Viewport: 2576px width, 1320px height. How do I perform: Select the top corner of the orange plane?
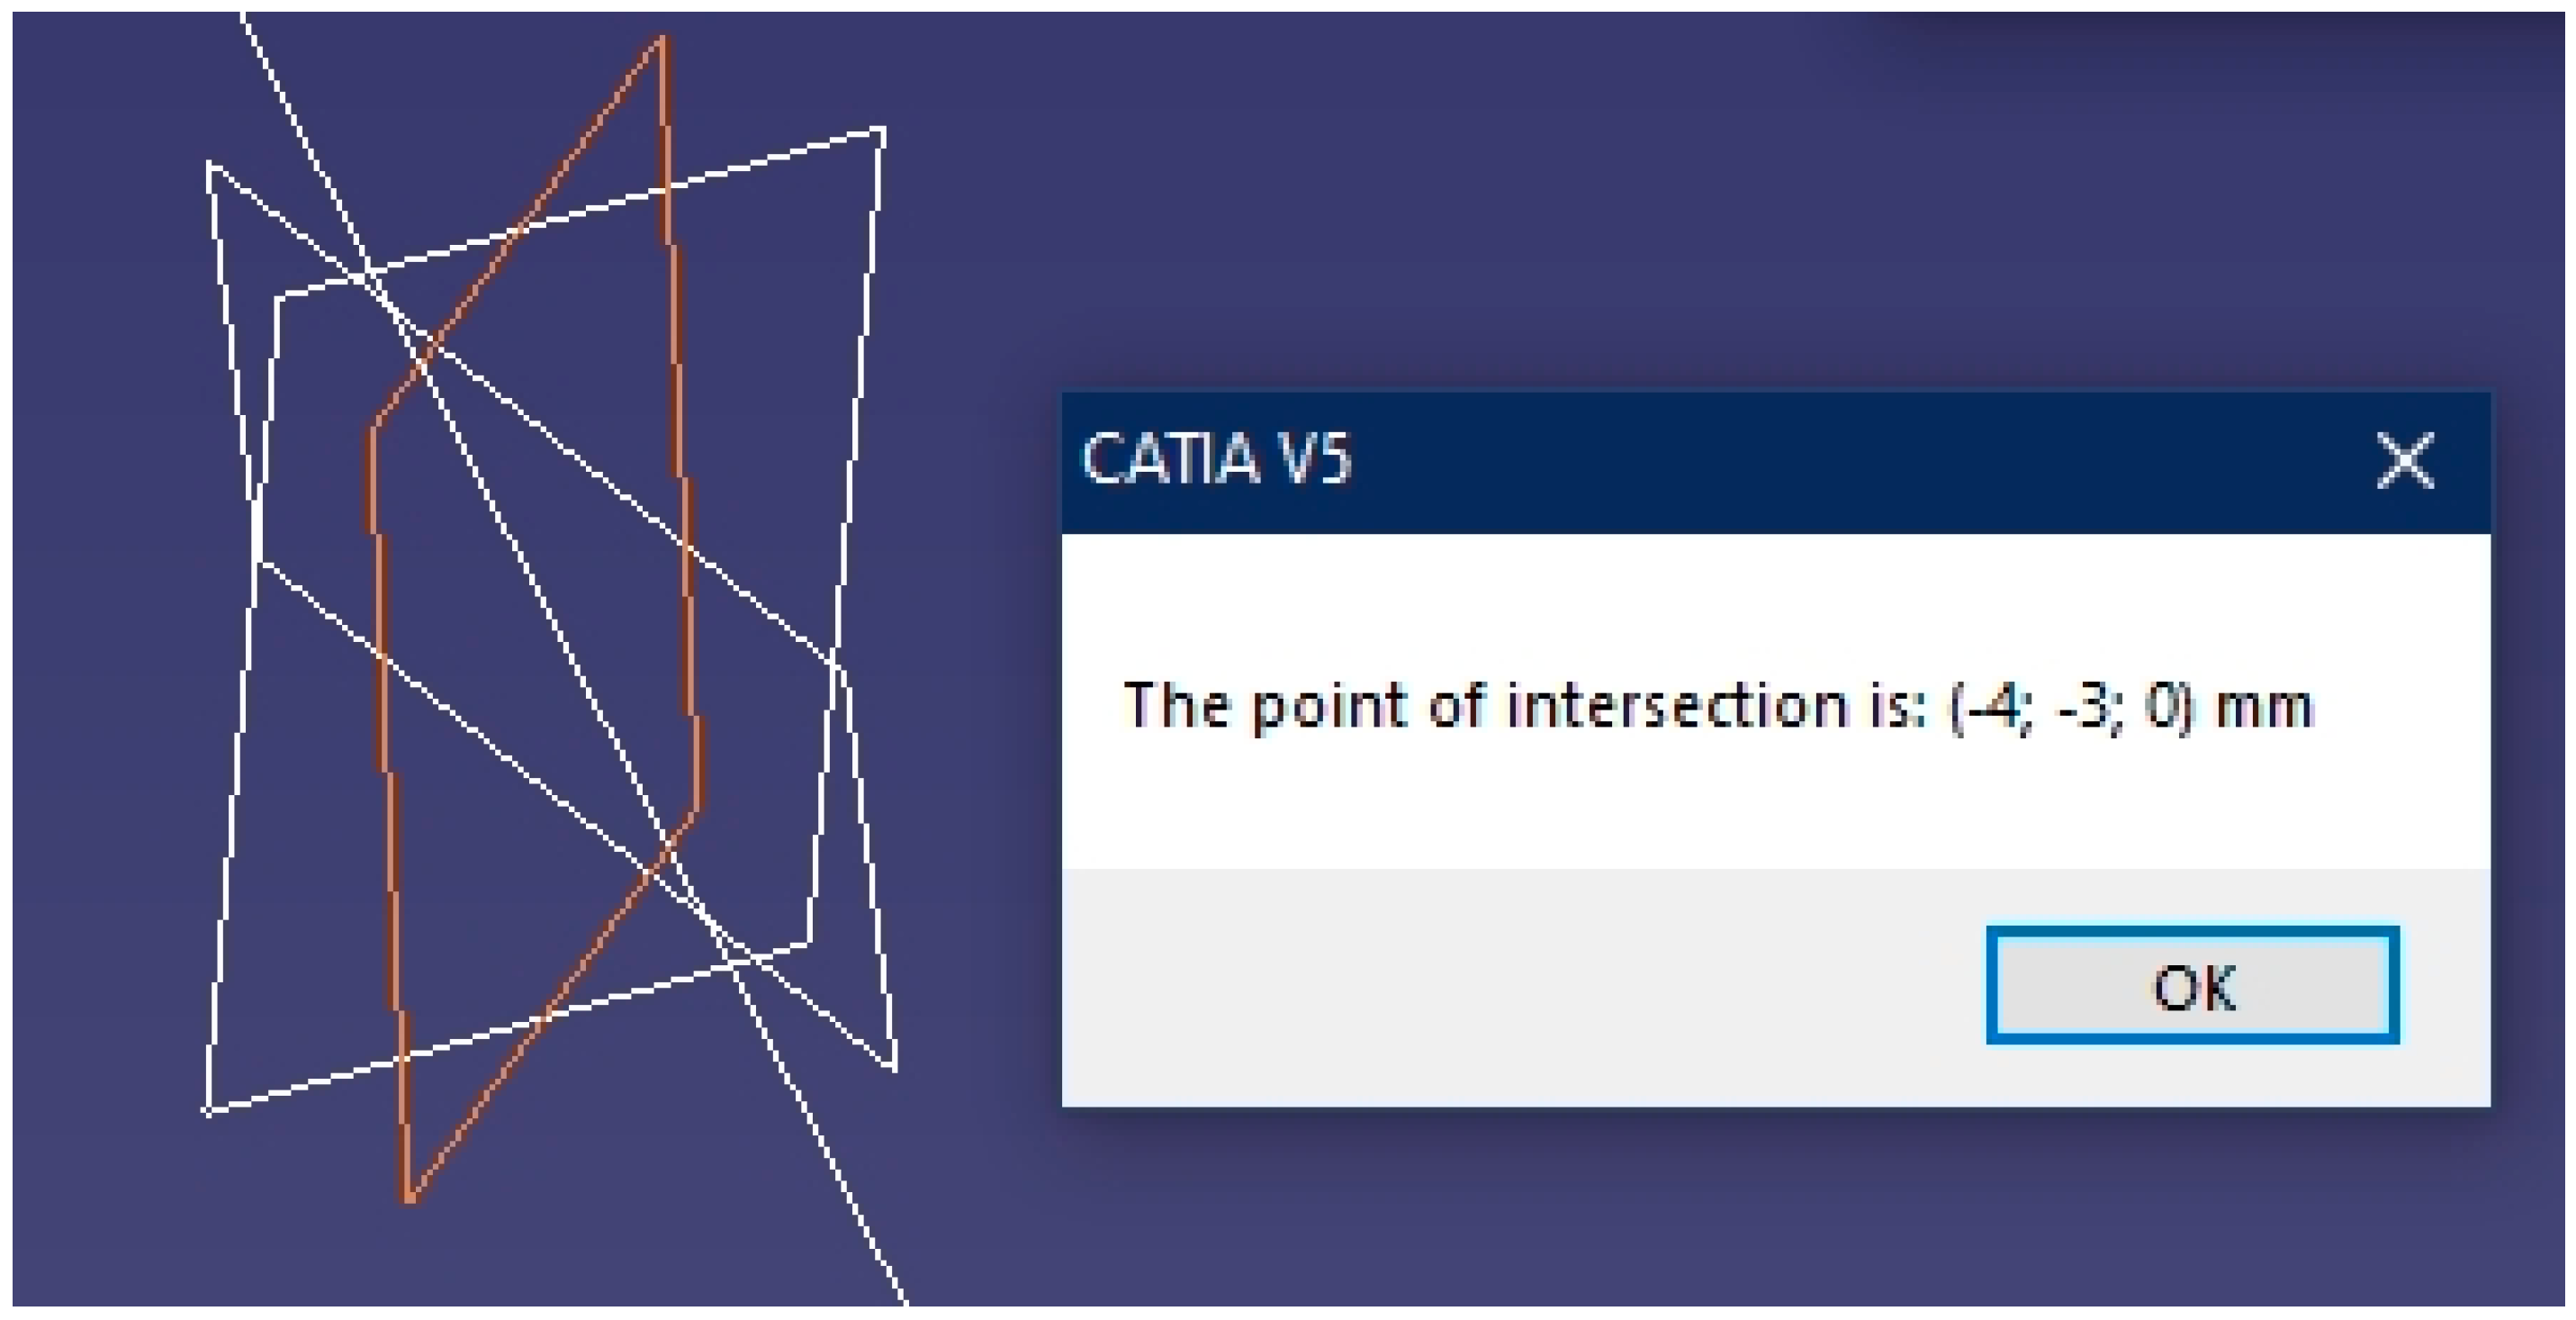[x=661, y=41]
